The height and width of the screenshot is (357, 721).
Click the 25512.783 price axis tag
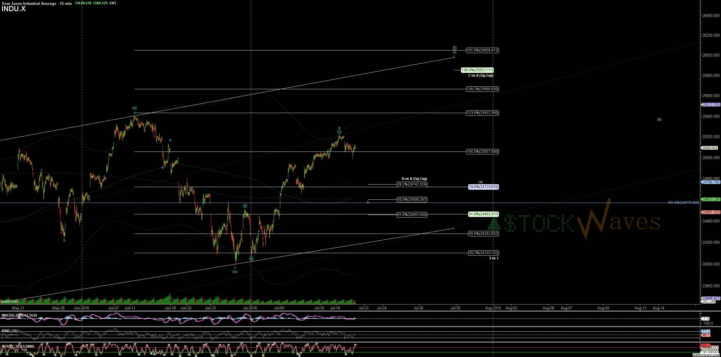point(711,105)
